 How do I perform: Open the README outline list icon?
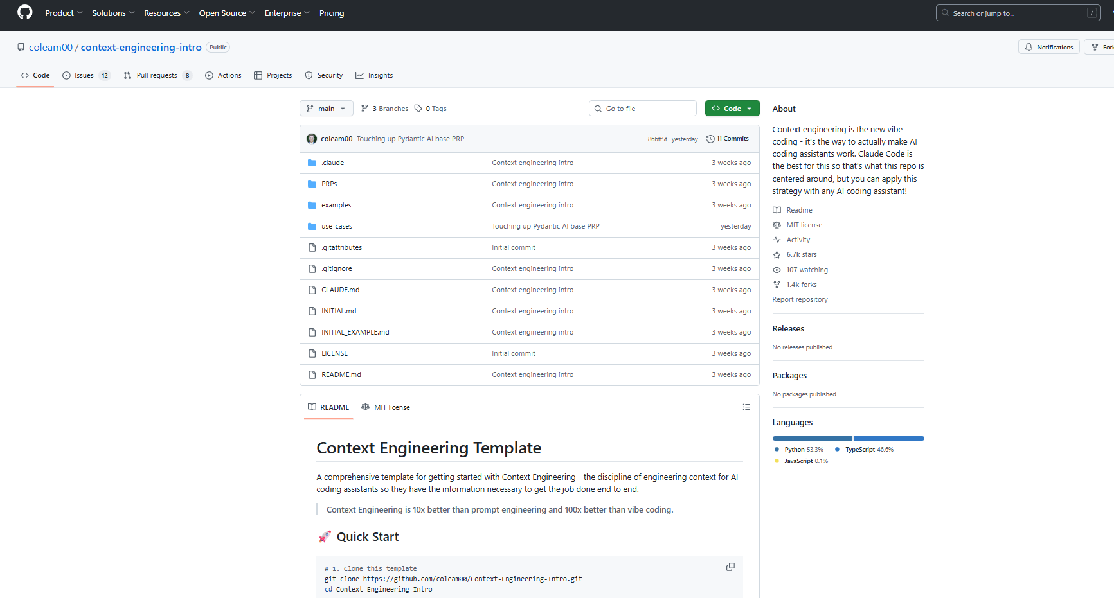coord(746,407)
